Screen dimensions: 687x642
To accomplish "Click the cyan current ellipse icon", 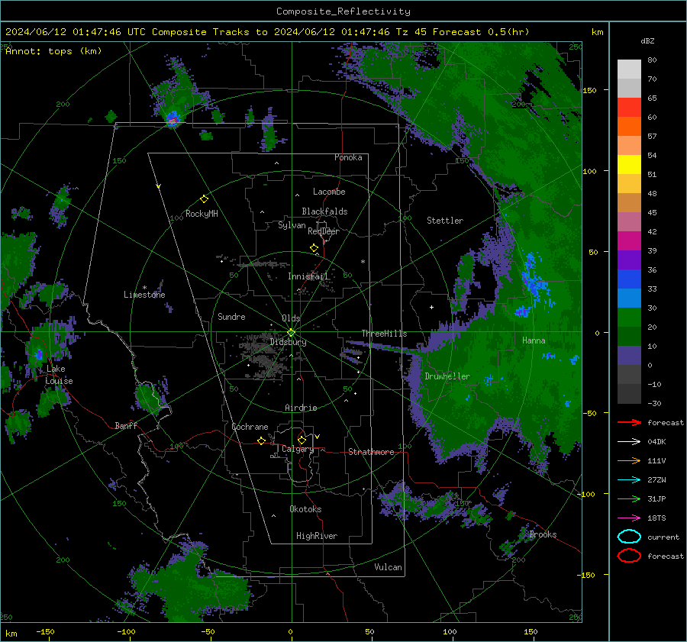I will pos(629,537).
